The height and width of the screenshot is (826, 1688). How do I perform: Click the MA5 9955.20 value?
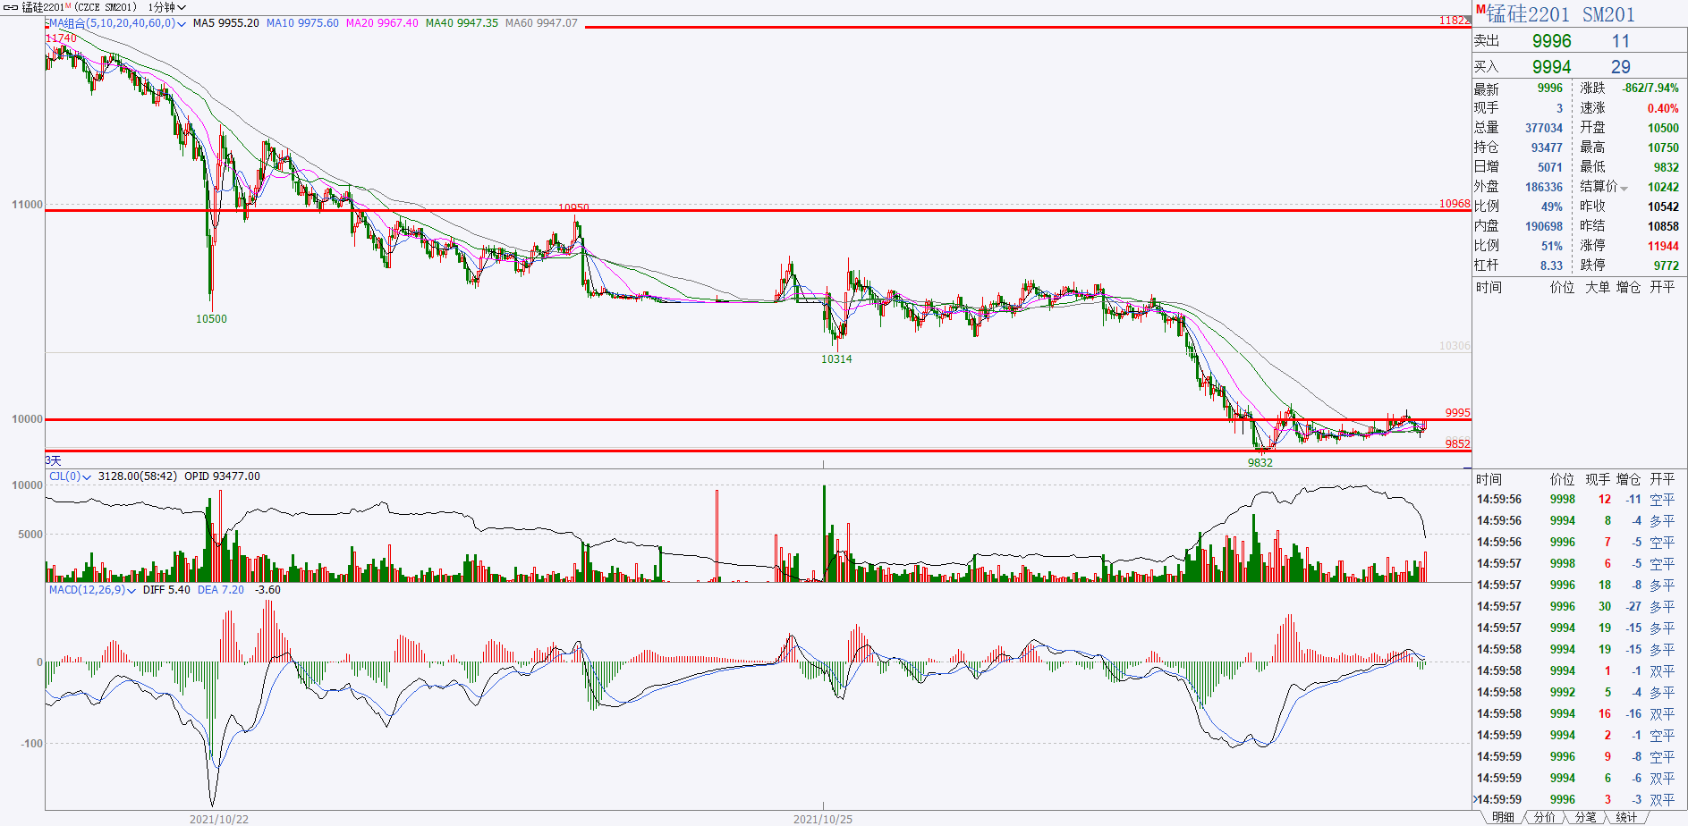[x=226, y=23]
